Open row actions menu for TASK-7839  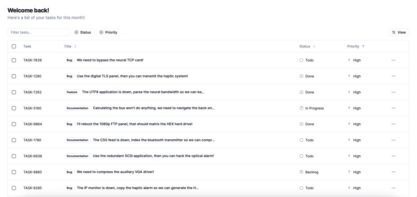[x=393, y=60]
